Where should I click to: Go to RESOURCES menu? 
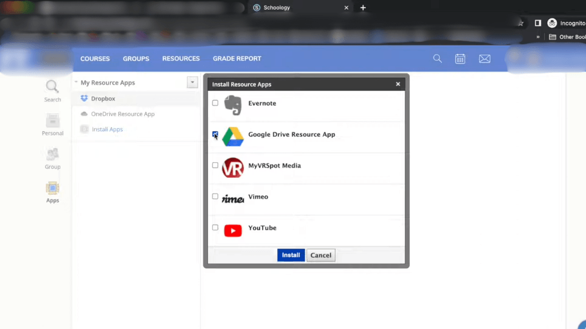tap(181, 58)
